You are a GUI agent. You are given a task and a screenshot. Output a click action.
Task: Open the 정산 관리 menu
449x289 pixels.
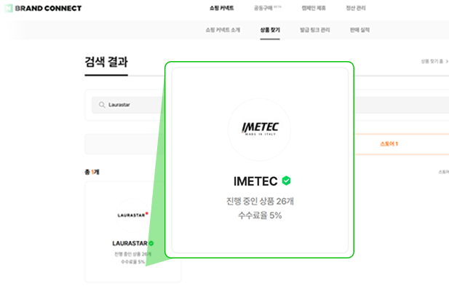click(x=356, y=8)
